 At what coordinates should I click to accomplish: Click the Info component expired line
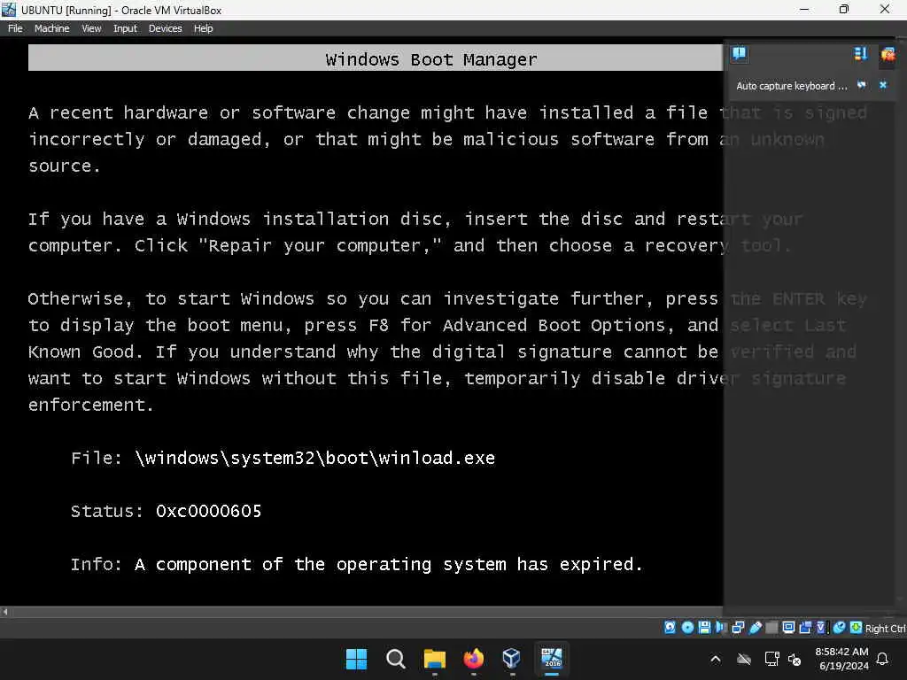tap(356, 564)
